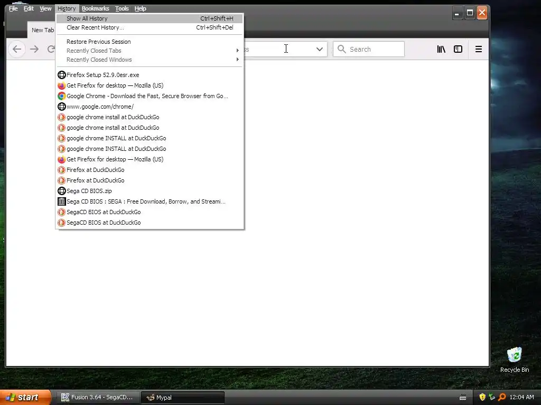This screenshot has height=405, width=541.
Task: Select Show All History entry
Action: click(150, 18)
